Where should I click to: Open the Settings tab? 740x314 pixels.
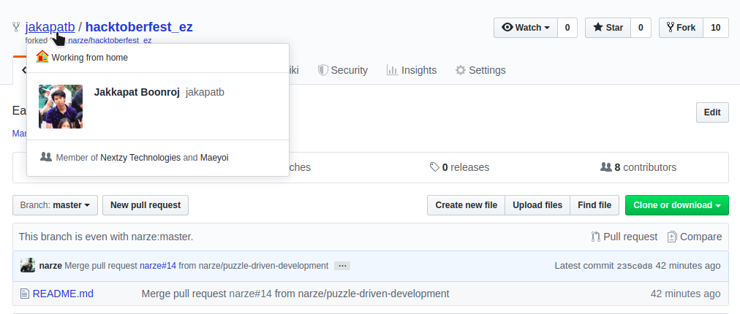[x=480, y=70]
